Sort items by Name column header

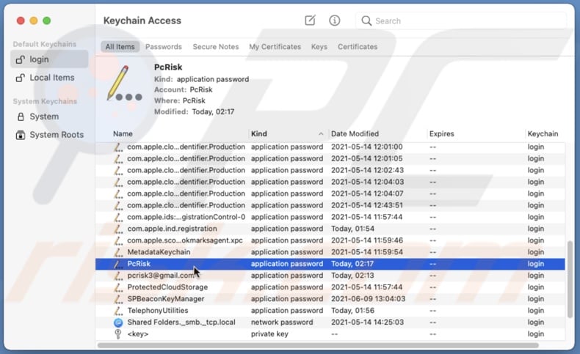[x=176, y=134]
